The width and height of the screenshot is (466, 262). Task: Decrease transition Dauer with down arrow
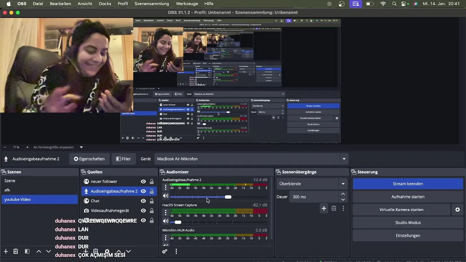tap(343, 199)
